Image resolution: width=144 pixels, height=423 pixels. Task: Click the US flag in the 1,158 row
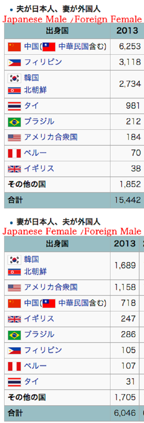(x=14, y=288)
